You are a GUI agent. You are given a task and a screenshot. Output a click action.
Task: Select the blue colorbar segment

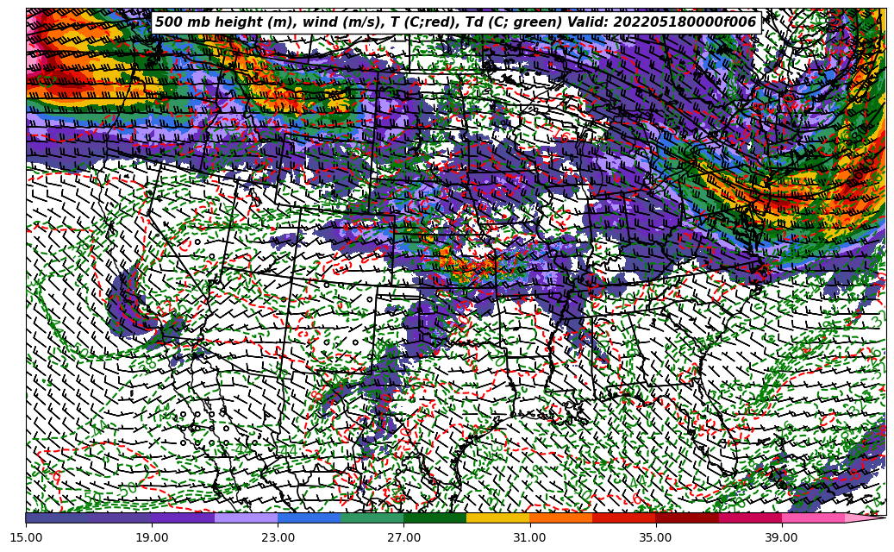pos(309,518)
